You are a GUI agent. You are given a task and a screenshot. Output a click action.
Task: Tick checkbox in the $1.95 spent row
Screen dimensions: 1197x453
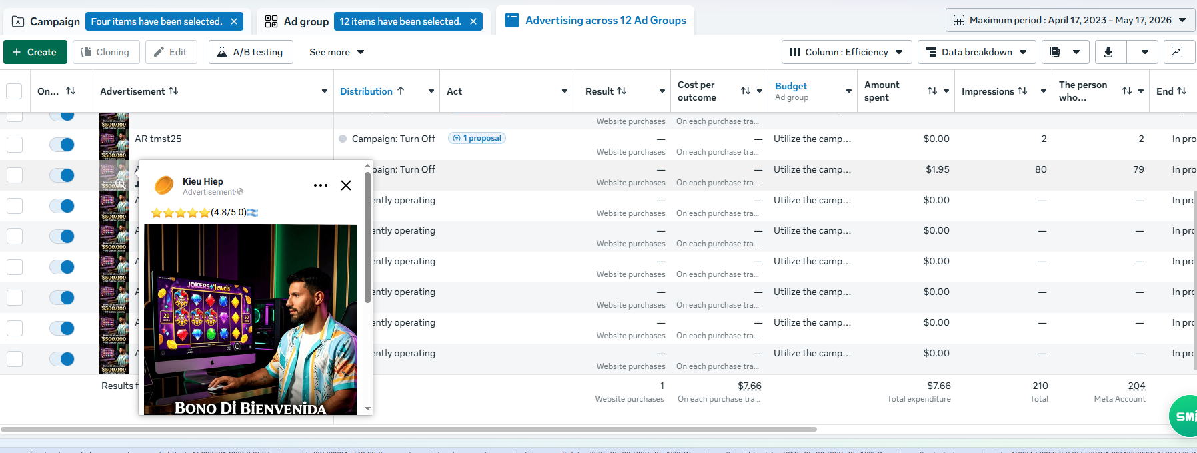[x=15, y=175]
